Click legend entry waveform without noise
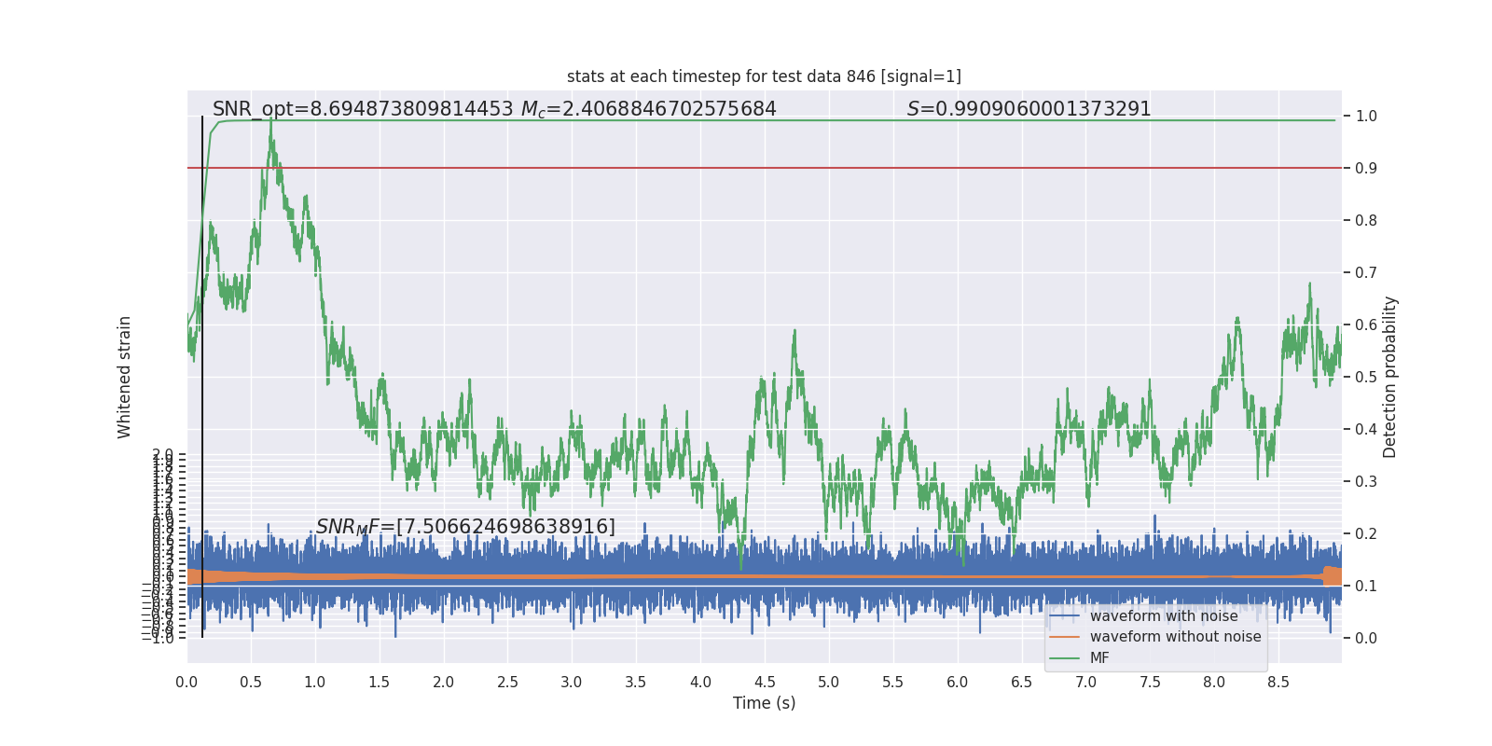 click(1175, 637)
